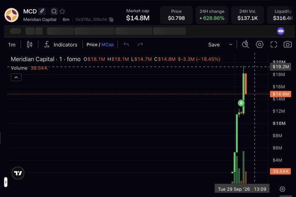Toggle the purple eye visibility button
Viewport: 296px width, 197px height.
281,31
